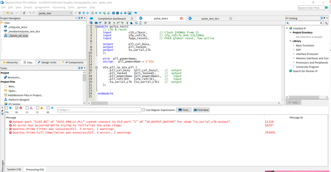
Task: Click the Stop Processing icon
Action: coord(92,13)
